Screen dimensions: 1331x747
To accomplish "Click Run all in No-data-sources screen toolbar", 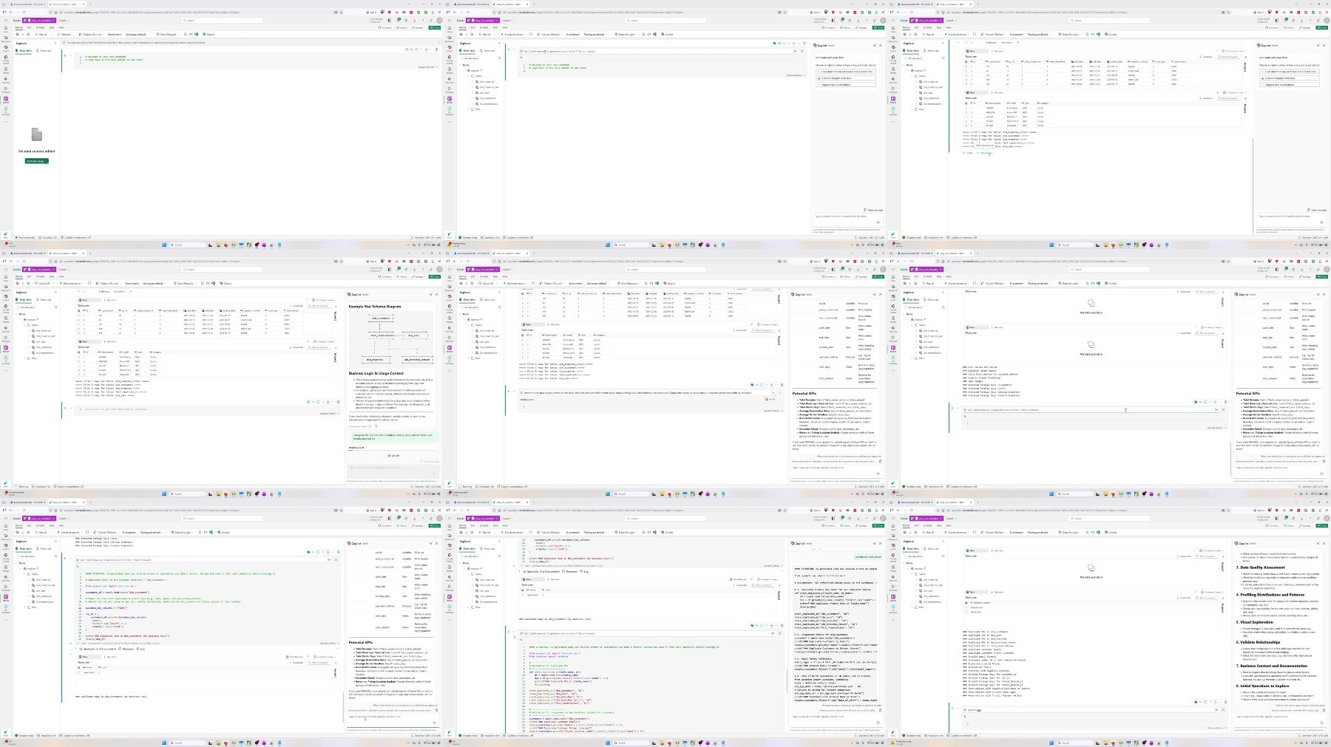I will click(41, 34).
